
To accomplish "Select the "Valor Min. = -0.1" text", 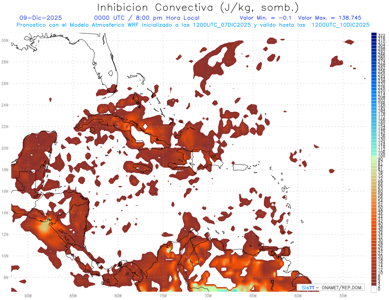I will [265, 18].
